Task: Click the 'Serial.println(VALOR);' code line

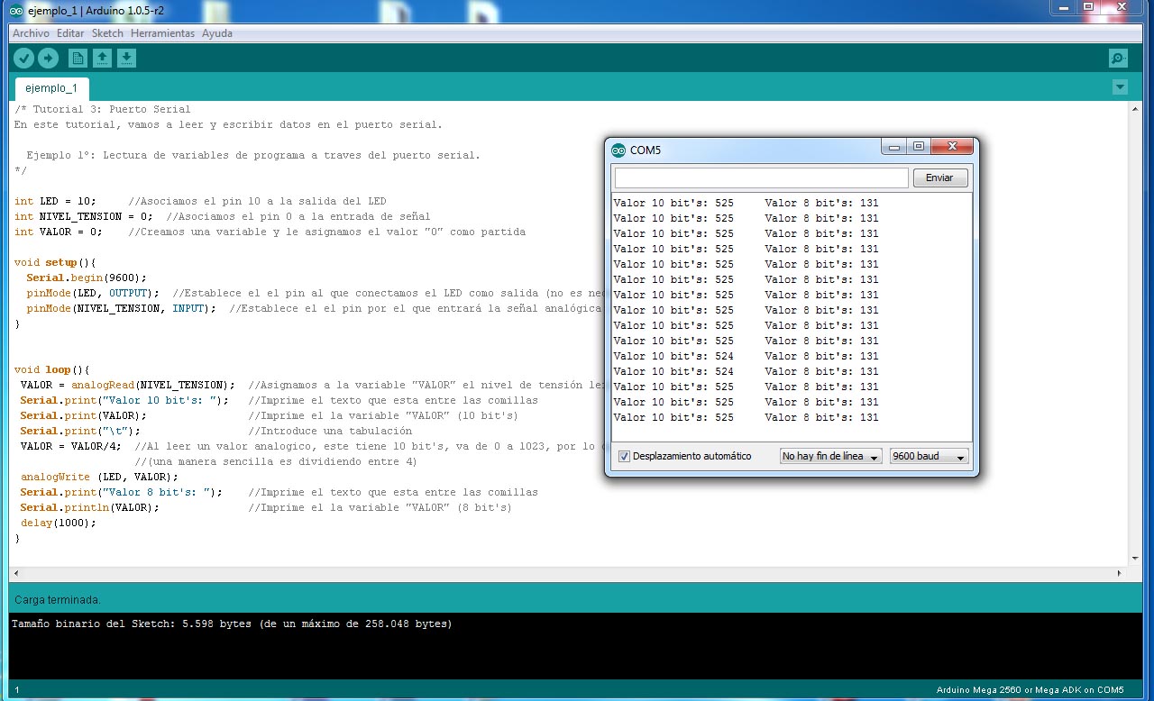Action: pos(89,507)
